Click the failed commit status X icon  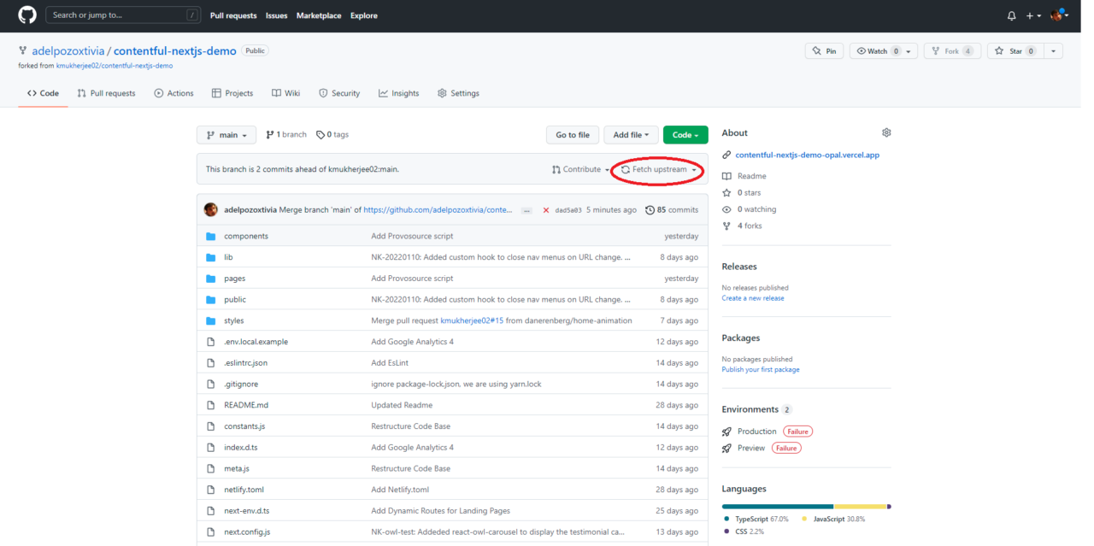(x=546, y=210)
